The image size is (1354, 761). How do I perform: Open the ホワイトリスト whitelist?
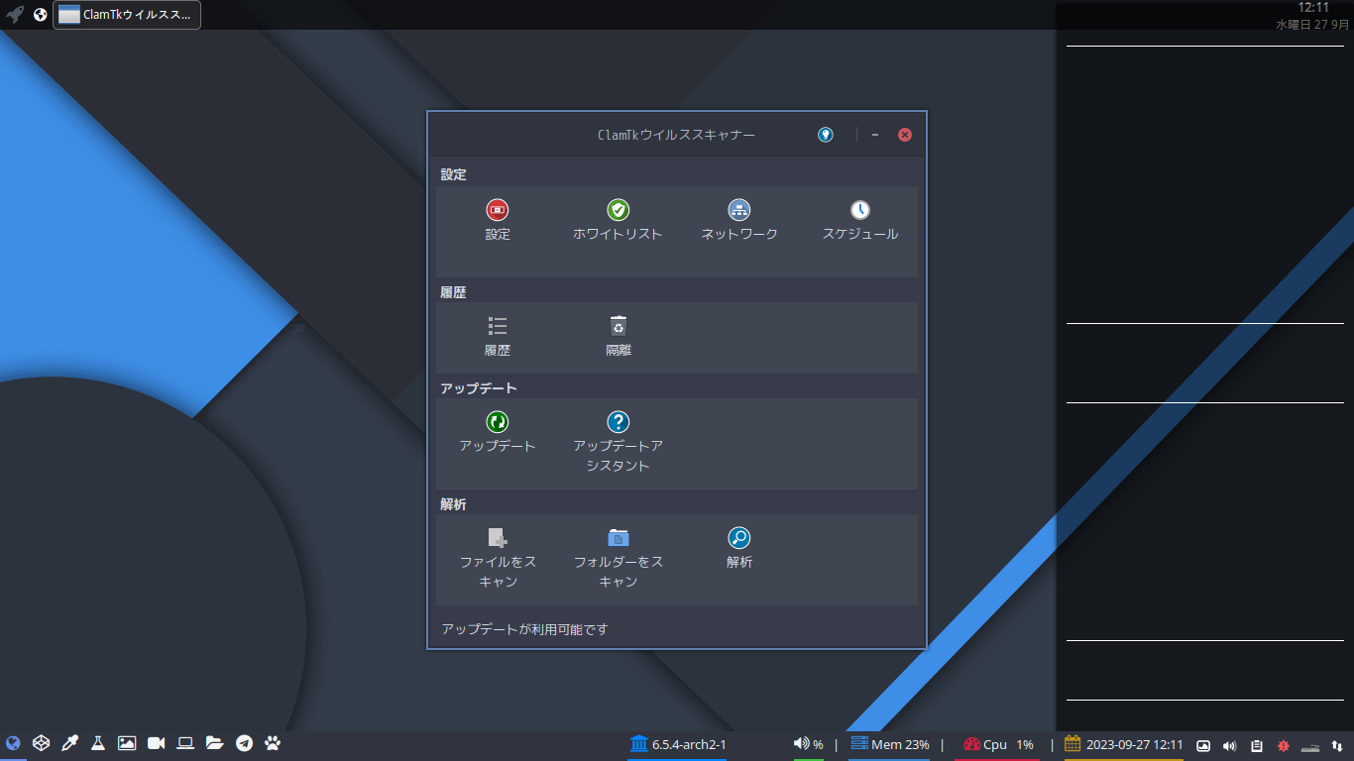619,210
